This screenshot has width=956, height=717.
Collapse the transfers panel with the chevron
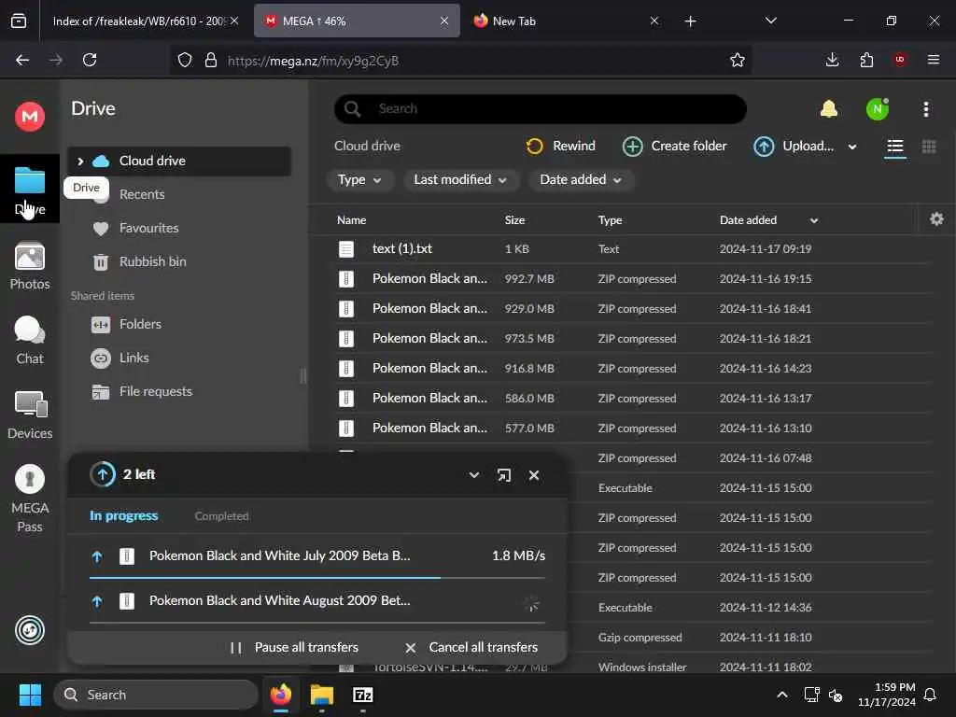(473, 475)
